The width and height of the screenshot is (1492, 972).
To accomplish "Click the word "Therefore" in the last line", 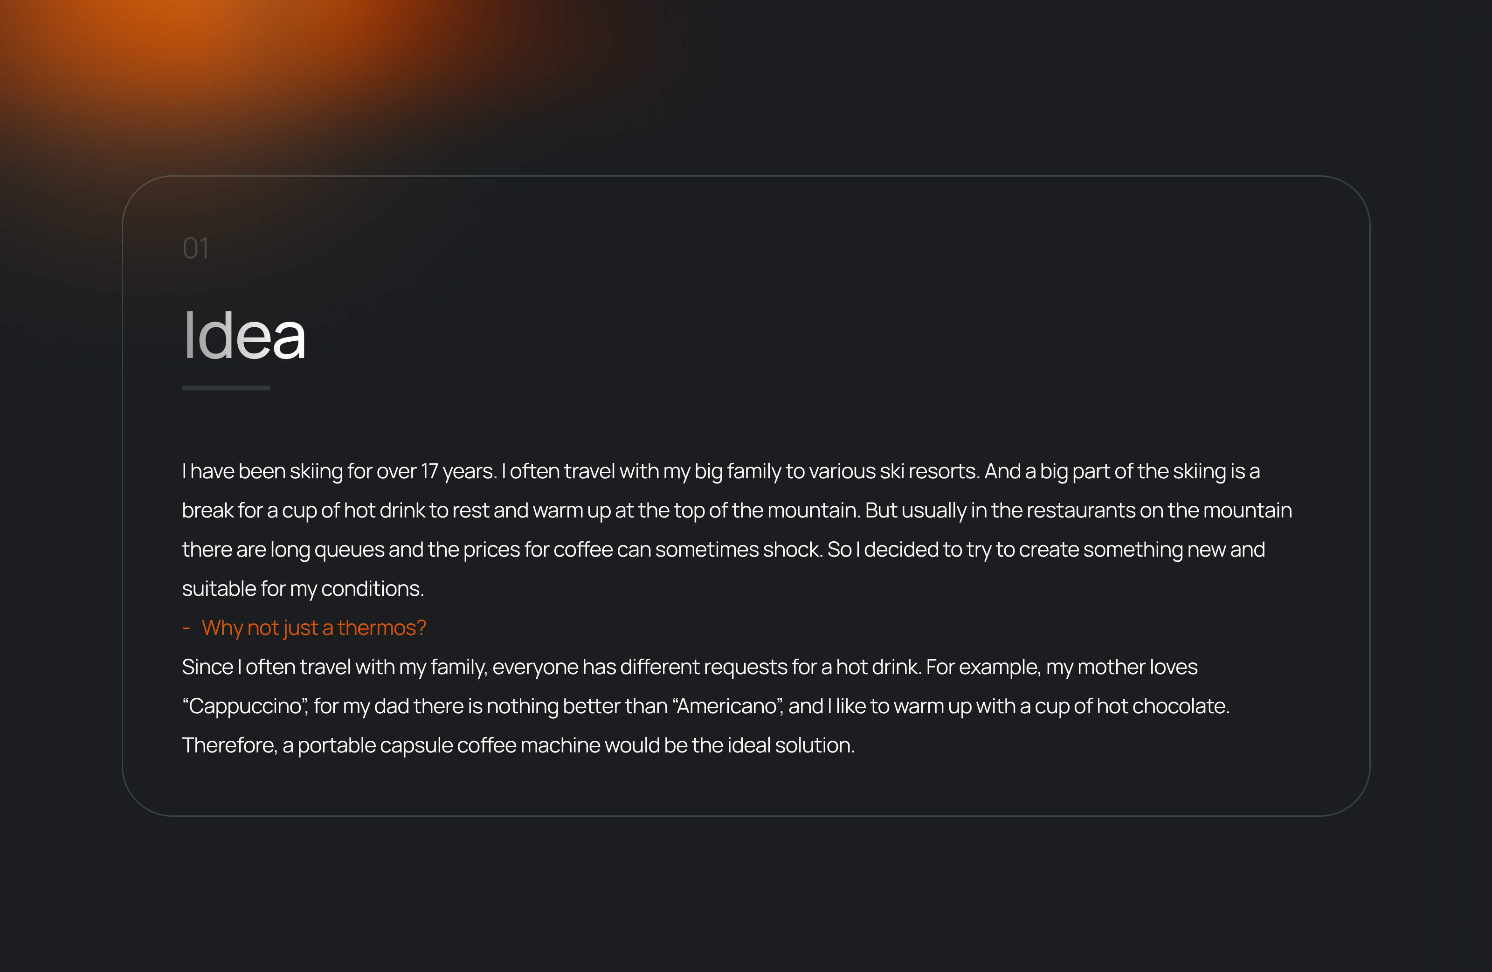I will 229,745.
